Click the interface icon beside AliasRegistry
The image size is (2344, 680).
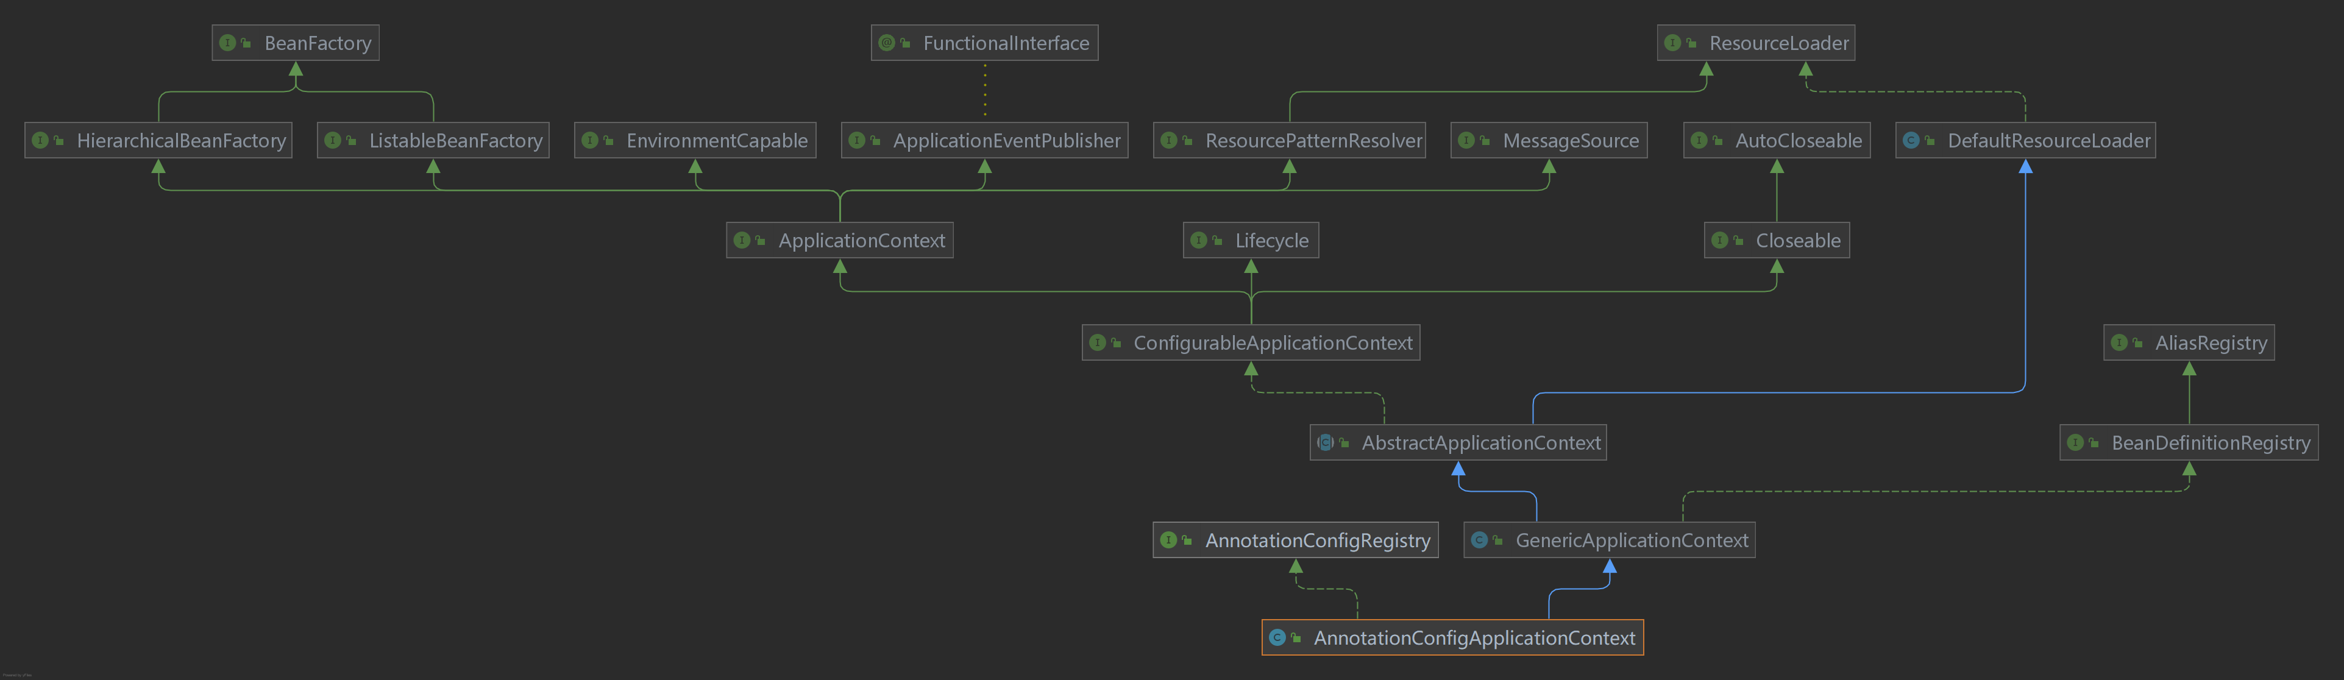tap(2119, 342)
